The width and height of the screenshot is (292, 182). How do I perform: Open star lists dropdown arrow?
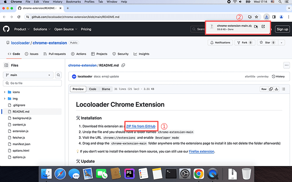pyautogui.click(x=281, y=43)
